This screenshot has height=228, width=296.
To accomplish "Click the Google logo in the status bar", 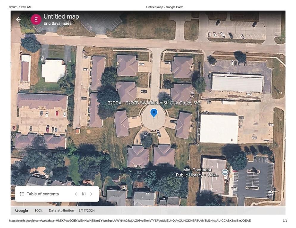I will (x=22, y=210).
